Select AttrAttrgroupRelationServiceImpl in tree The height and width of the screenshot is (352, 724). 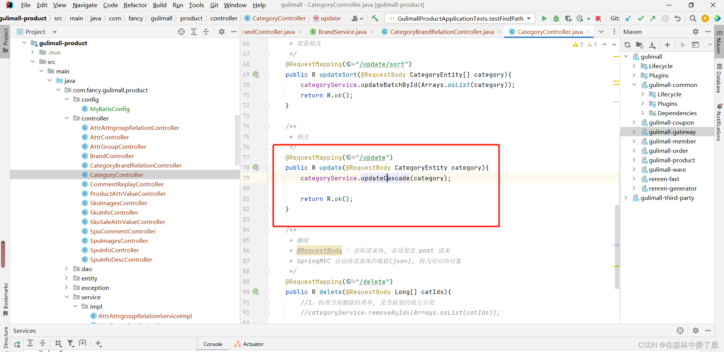coord(145,316)
